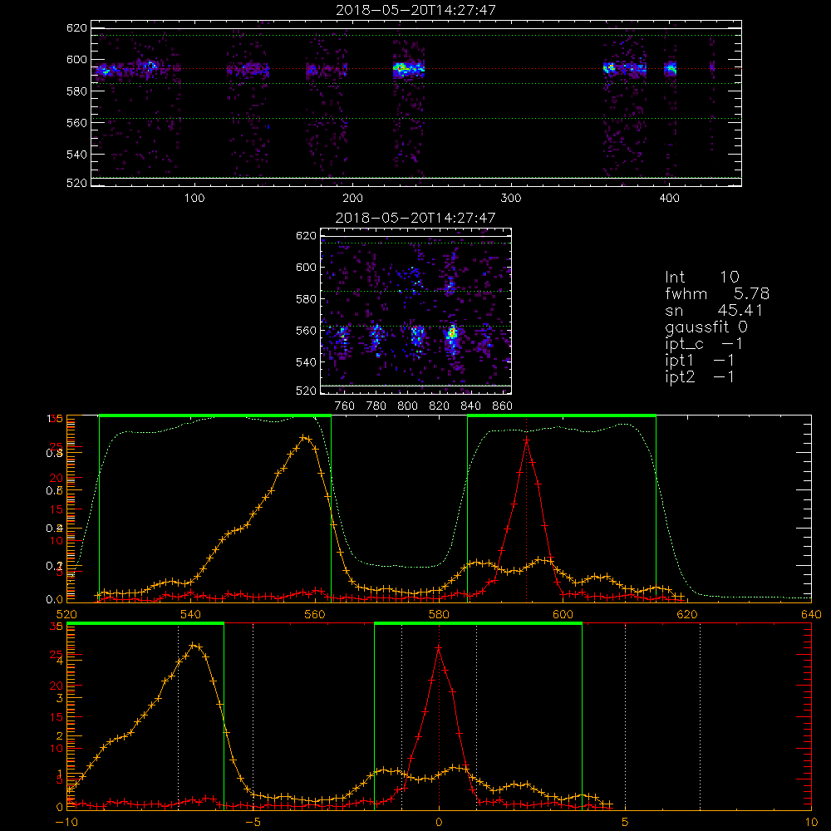Click the brightest emission blob in the top image strip
This screenshot has height=831, width=831.
pyautogui.click(x=401, y=68)
